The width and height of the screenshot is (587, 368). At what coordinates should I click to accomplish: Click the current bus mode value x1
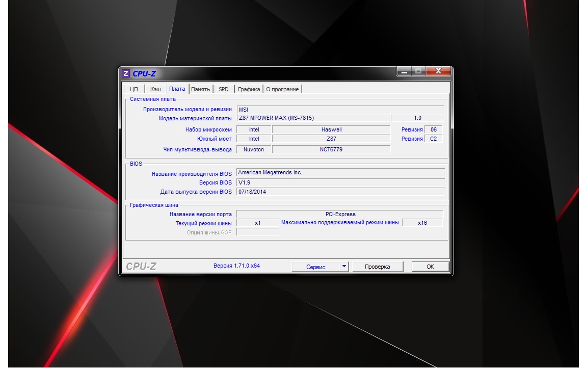click(257, 223)
